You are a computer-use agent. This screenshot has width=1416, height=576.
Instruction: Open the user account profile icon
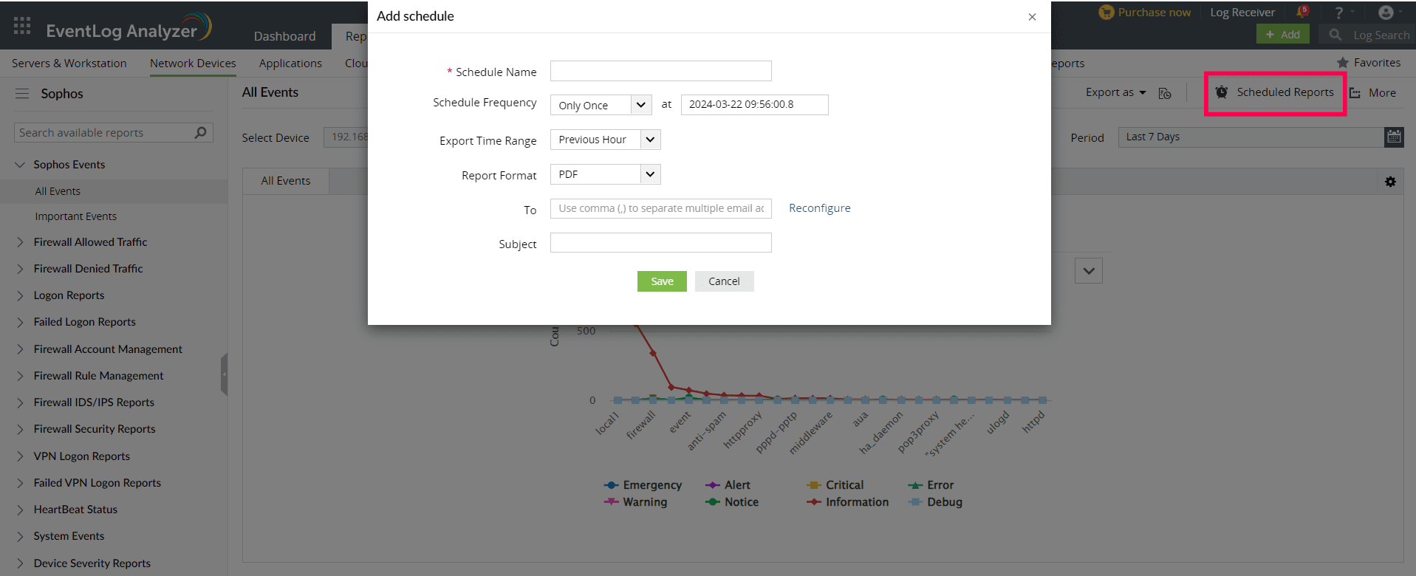point(1386,13)
